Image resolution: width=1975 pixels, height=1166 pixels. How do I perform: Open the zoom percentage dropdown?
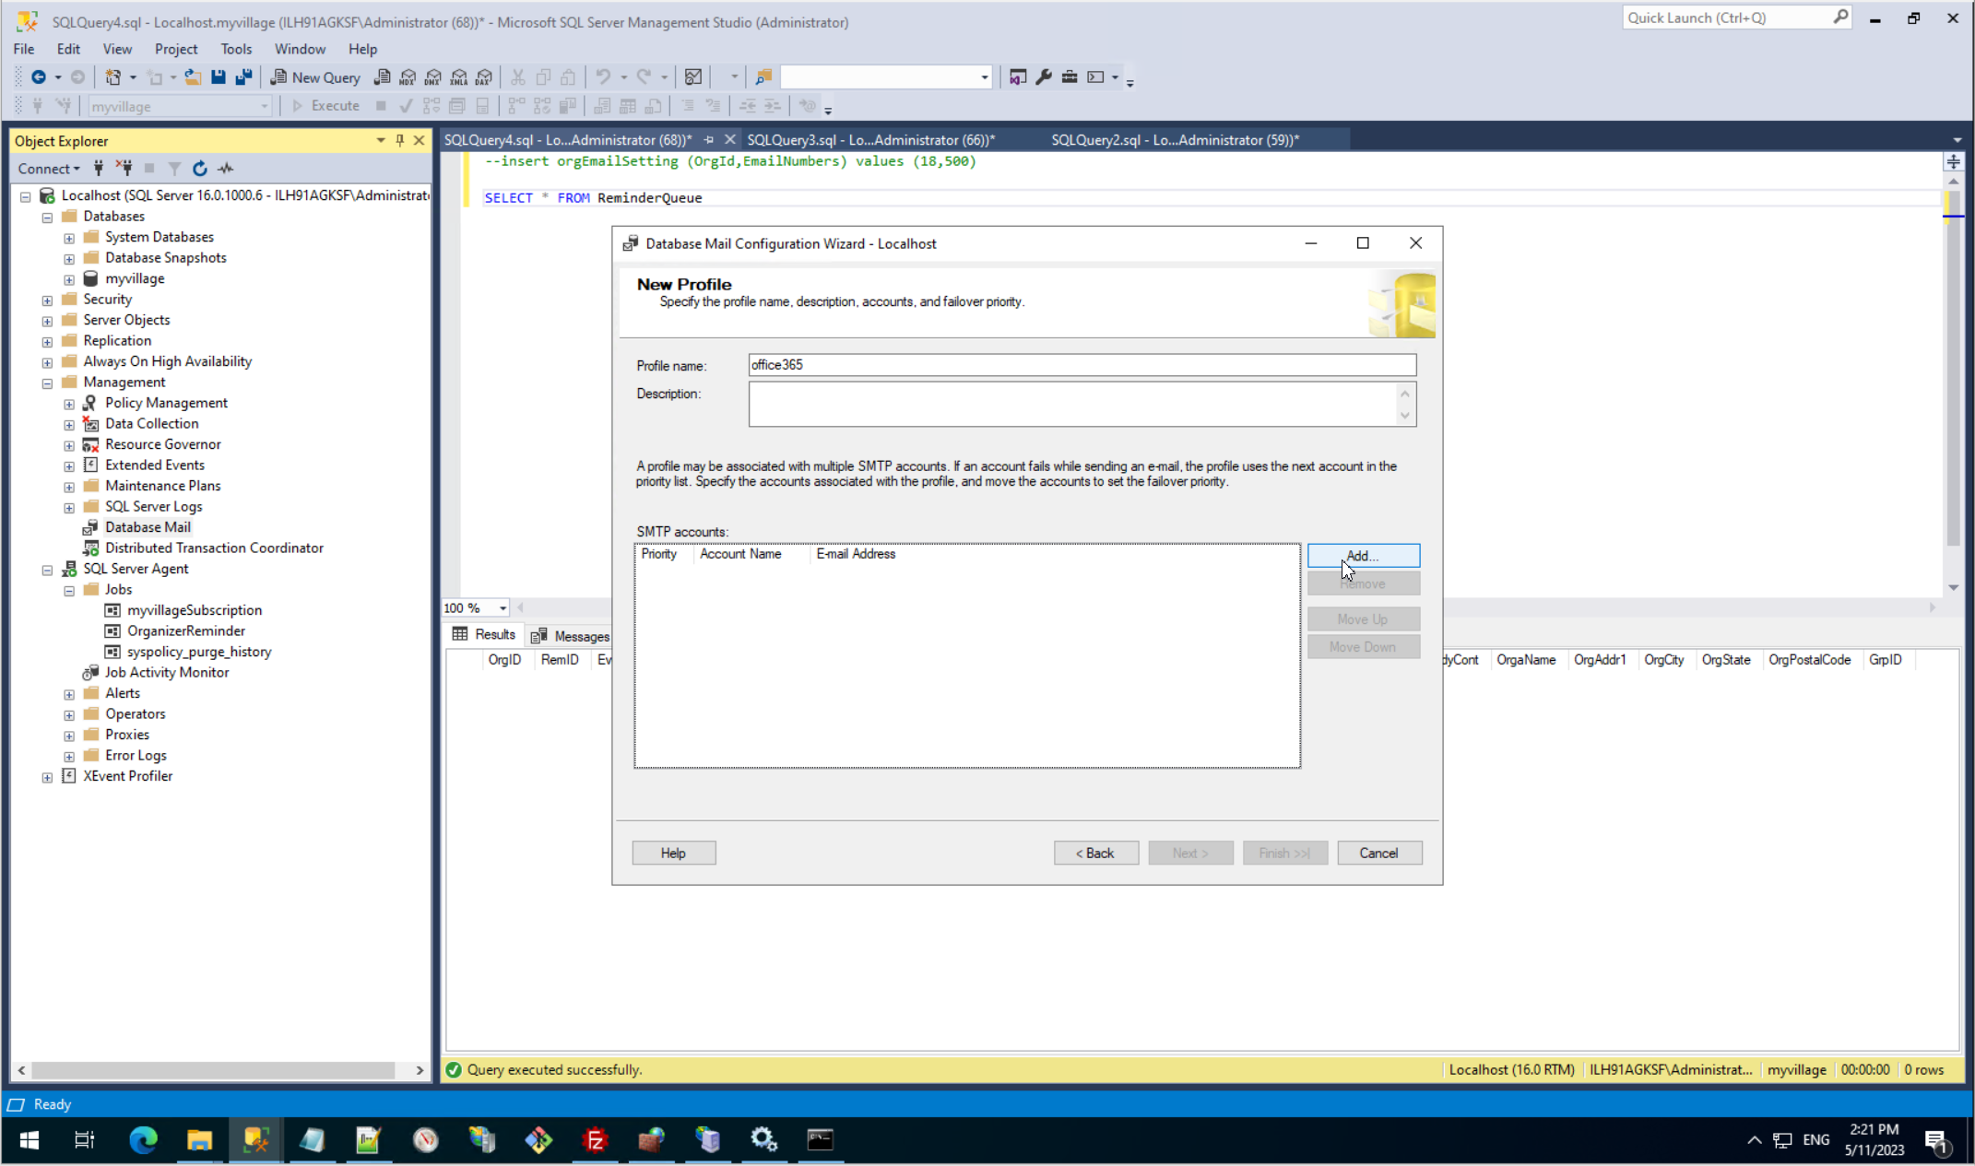(503, 608)
